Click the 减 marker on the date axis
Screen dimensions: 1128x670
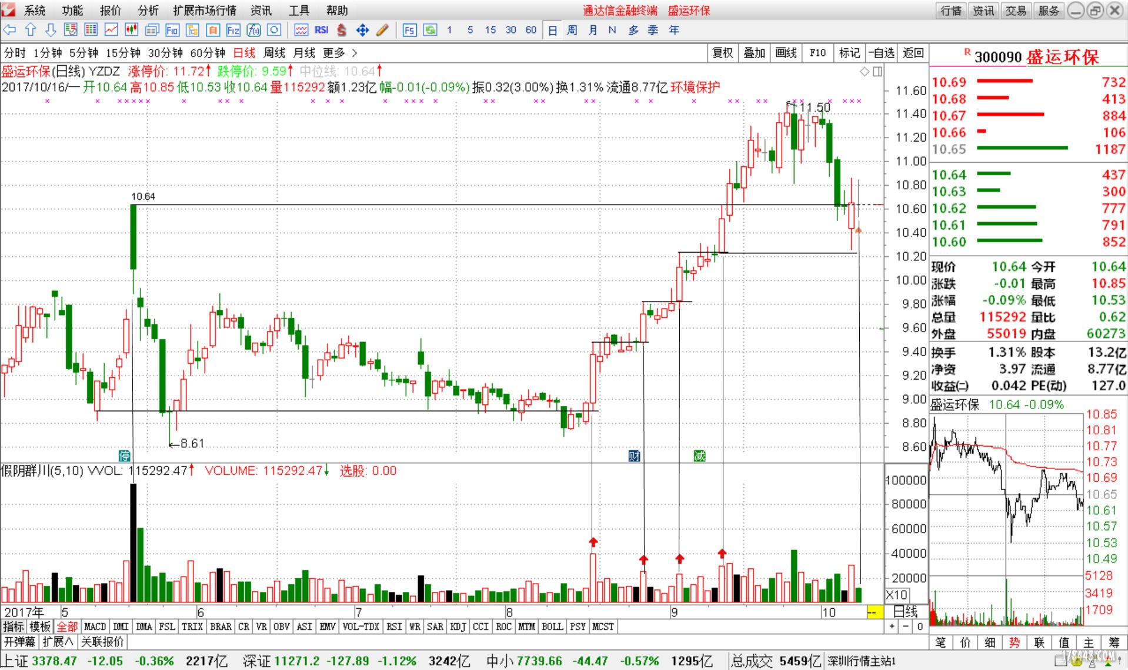point(699,455)
